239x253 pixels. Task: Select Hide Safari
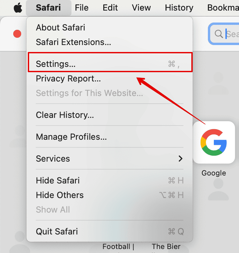pyautogui.click(x=110, y=180)
